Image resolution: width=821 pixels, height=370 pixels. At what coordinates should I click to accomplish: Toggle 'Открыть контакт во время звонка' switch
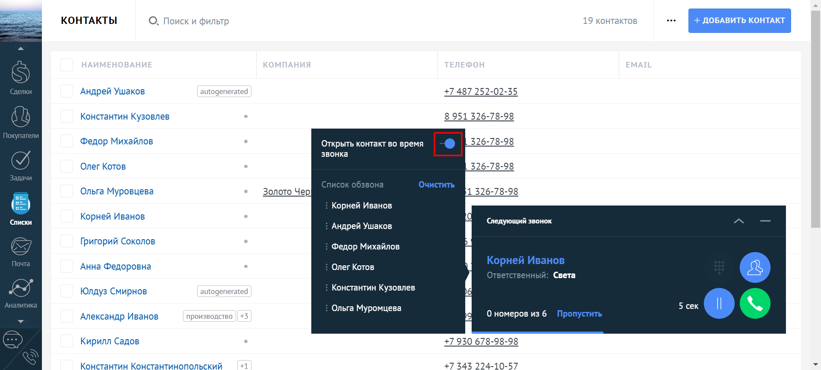pyautogui.click(x=448, y=144)
